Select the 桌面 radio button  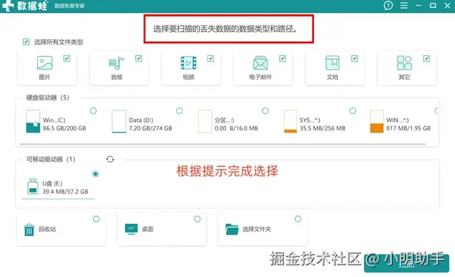pos(198,219)
